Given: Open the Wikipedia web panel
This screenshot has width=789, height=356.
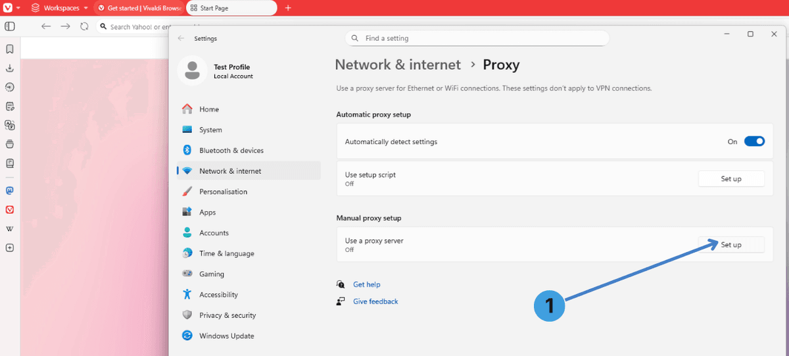Looking at the screenshot, I should (10, 228).
